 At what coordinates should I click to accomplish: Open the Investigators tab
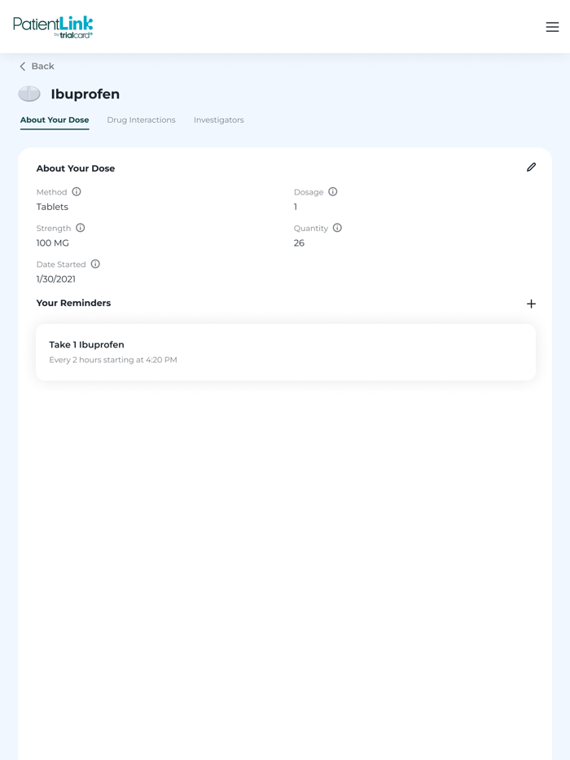tap(218, 120)
